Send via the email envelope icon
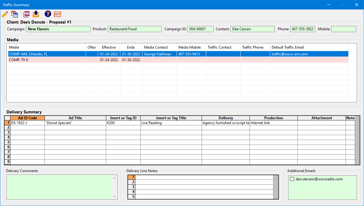This screenshot has height=206, width=364. pyautogui.click(x=36, y=14)
